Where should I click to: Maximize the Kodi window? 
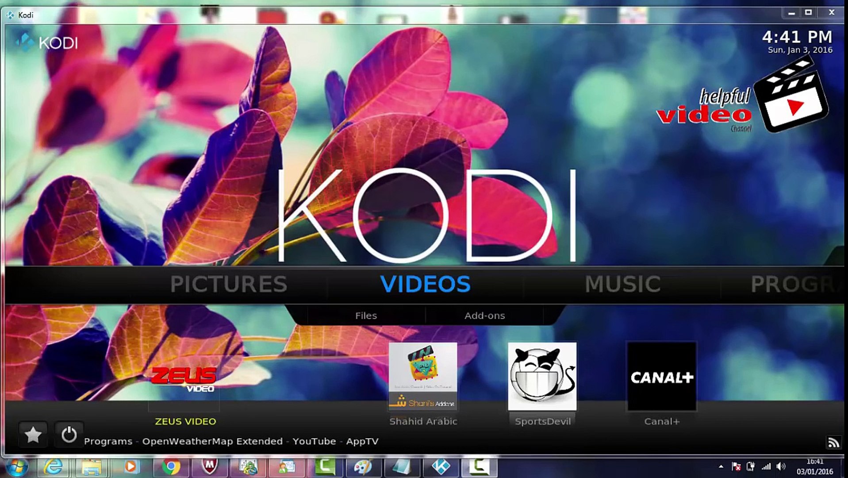(x=808, y=13)
